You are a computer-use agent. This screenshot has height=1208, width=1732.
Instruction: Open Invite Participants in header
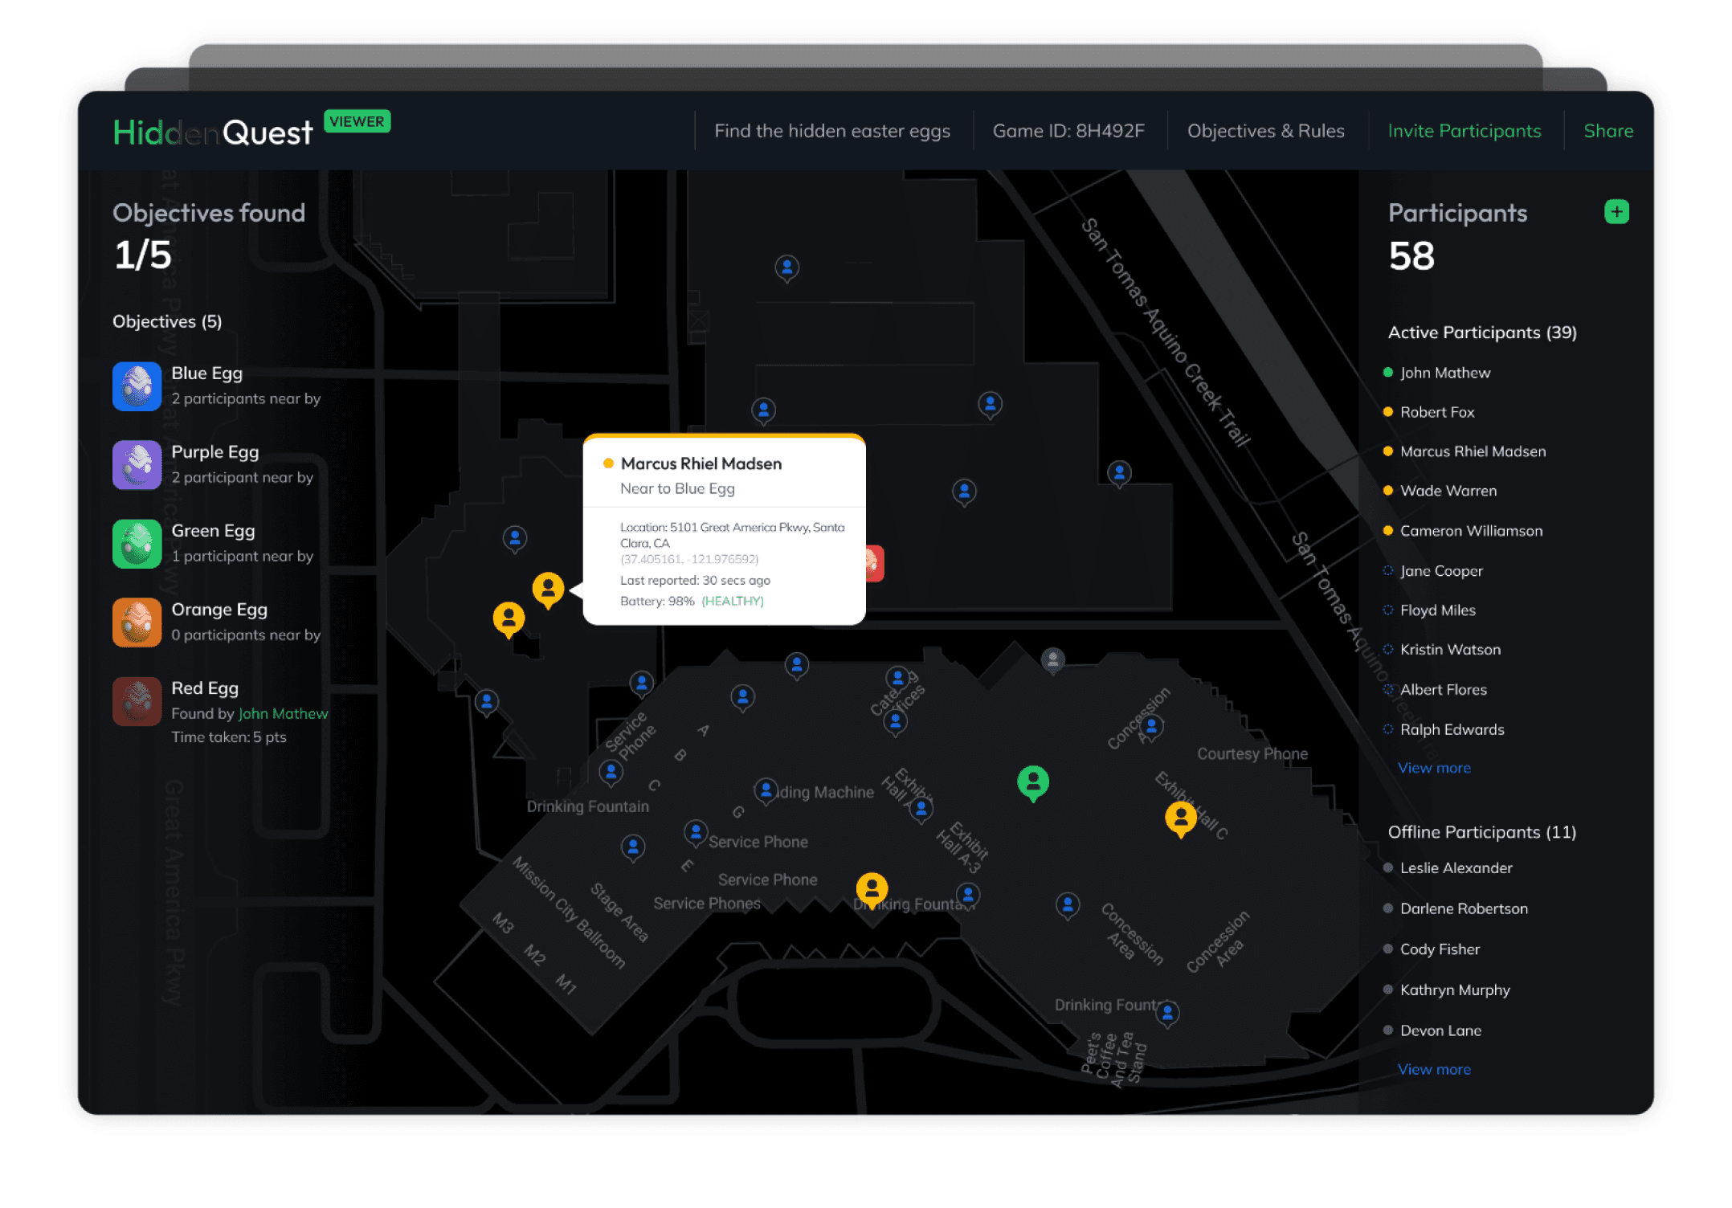pyautogui.click(x=1464, y=131)
